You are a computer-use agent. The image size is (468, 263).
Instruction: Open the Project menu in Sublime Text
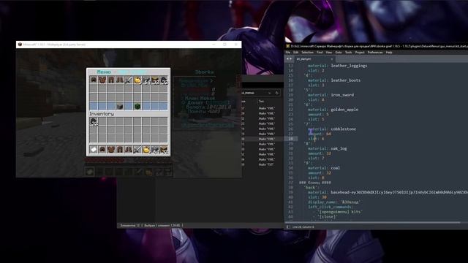(360, 53)
